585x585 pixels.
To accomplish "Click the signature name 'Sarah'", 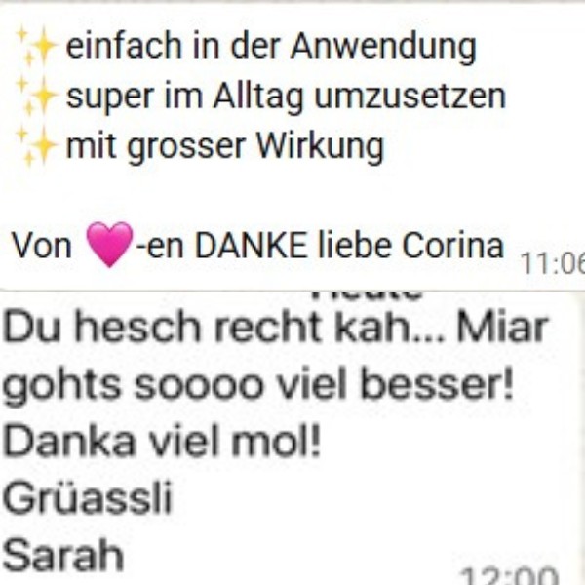I will coord(62,555).
